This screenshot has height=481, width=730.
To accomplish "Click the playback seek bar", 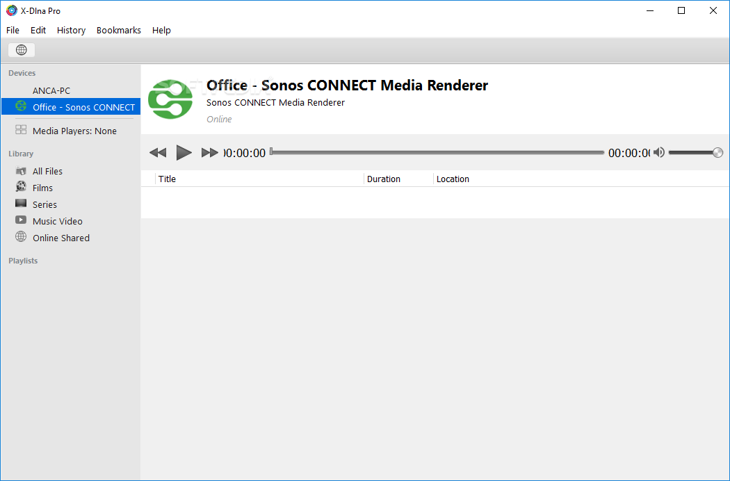I will 437,152.
